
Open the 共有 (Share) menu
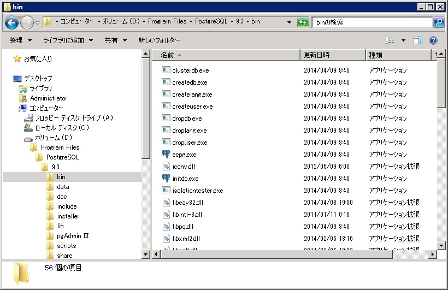(115, 40)
